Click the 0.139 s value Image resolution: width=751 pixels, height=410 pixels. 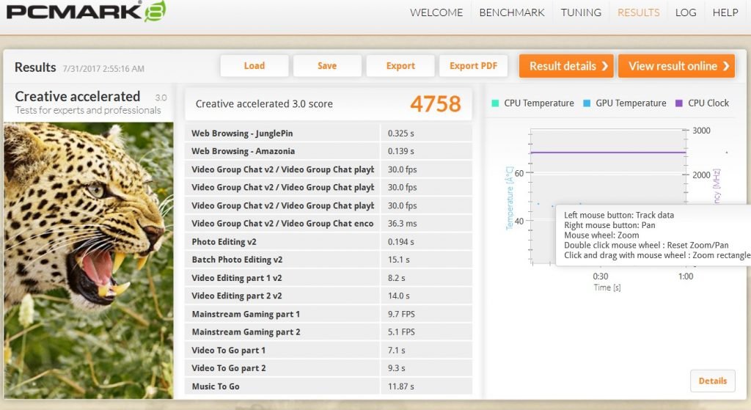click(x=401, y=151)
